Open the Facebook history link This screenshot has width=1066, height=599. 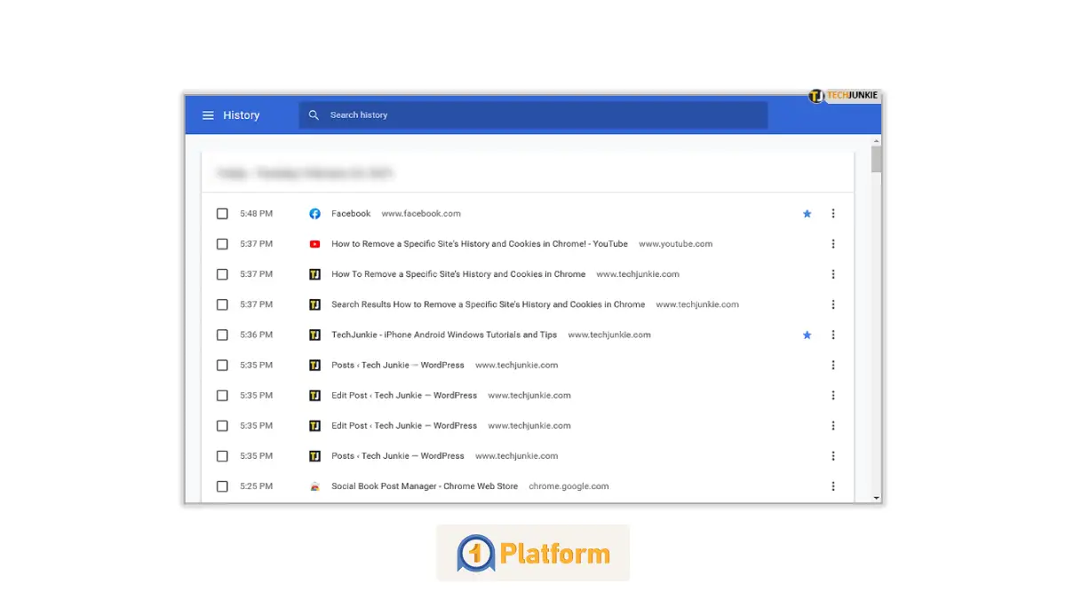(x=352, y=213)
